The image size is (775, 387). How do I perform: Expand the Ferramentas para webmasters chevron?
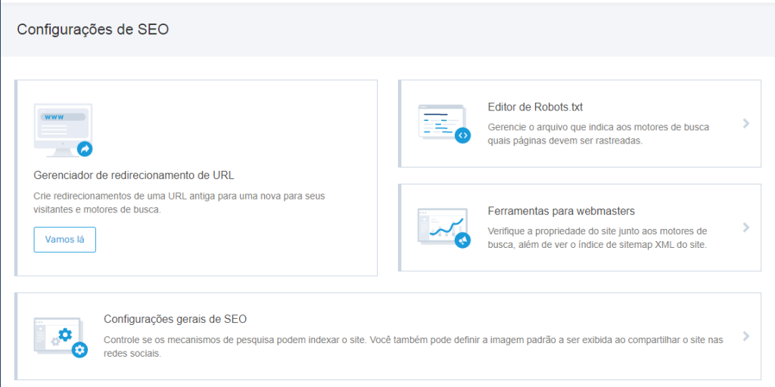coord(746,228)
